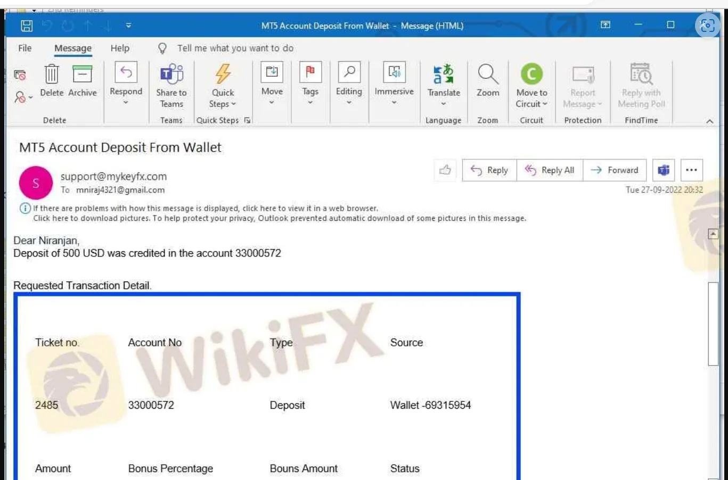Click the 'Deposit' value under Type
The height and width of the screenshot is (480, 728).
point(288,405)
